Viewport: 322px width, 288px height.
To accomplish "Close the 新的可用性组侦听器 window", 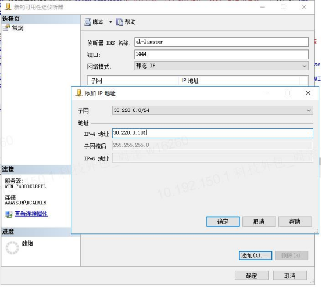I will coord(304,7).
